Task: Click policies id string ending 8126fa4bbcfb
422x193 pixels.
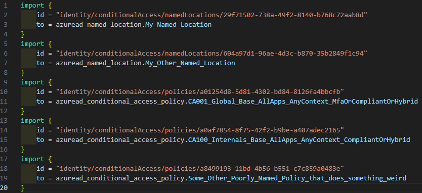Action: [x=200, y=91]
